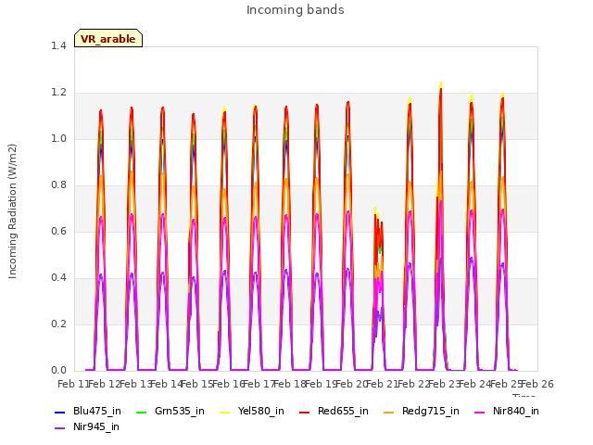The height and width of the screenshot is (445, 593).
Task: Toggle the Red655_in legend entry
Action: 334,411
